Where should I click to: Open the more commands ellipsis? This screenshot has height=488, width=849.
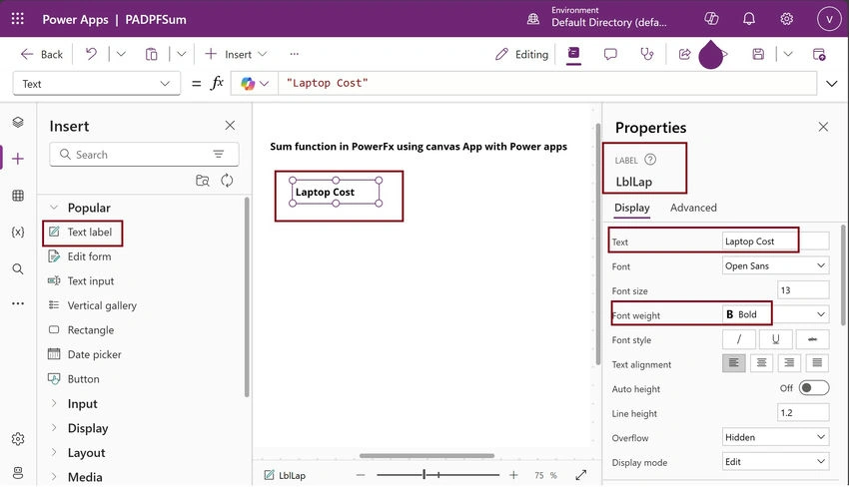click(x=294, y=54)
